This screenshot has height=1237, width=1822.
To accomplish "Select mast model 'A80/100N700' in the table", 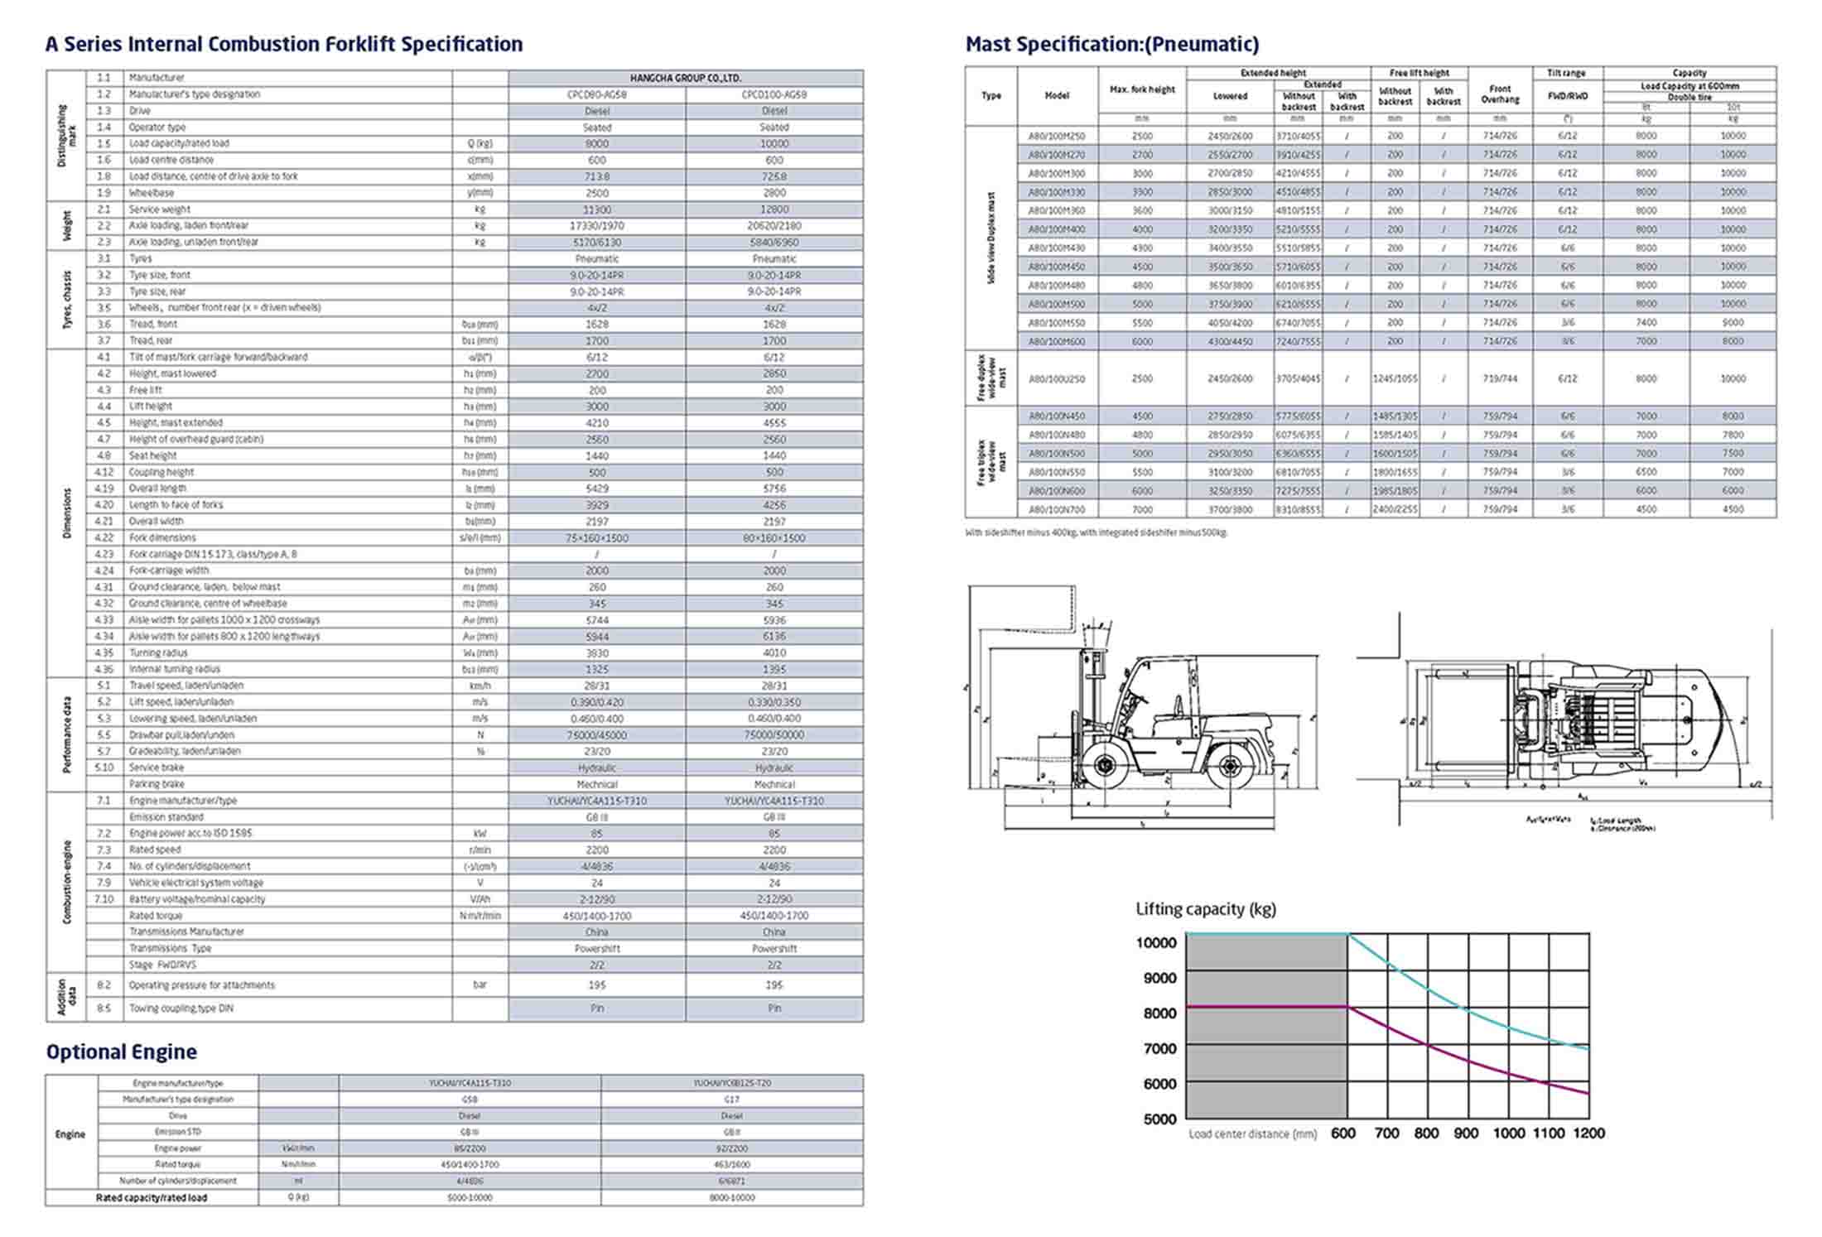I will click(1057, 510).
